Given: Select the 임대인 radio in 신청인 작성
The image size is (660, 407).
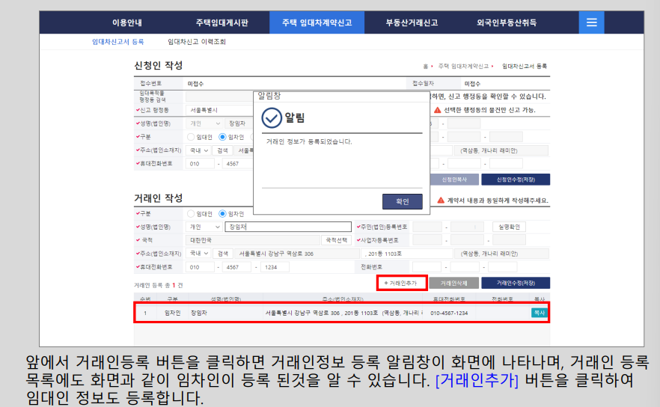Looking at the screenshot, I should [191, 137].
